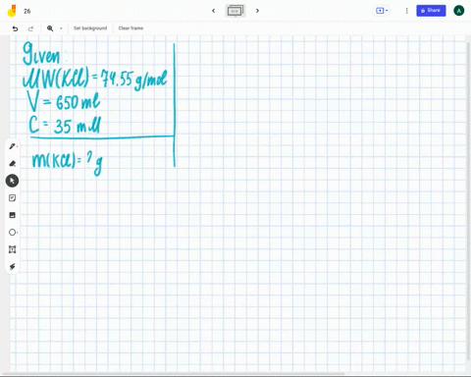Click Clear frame

pos(131,28)
